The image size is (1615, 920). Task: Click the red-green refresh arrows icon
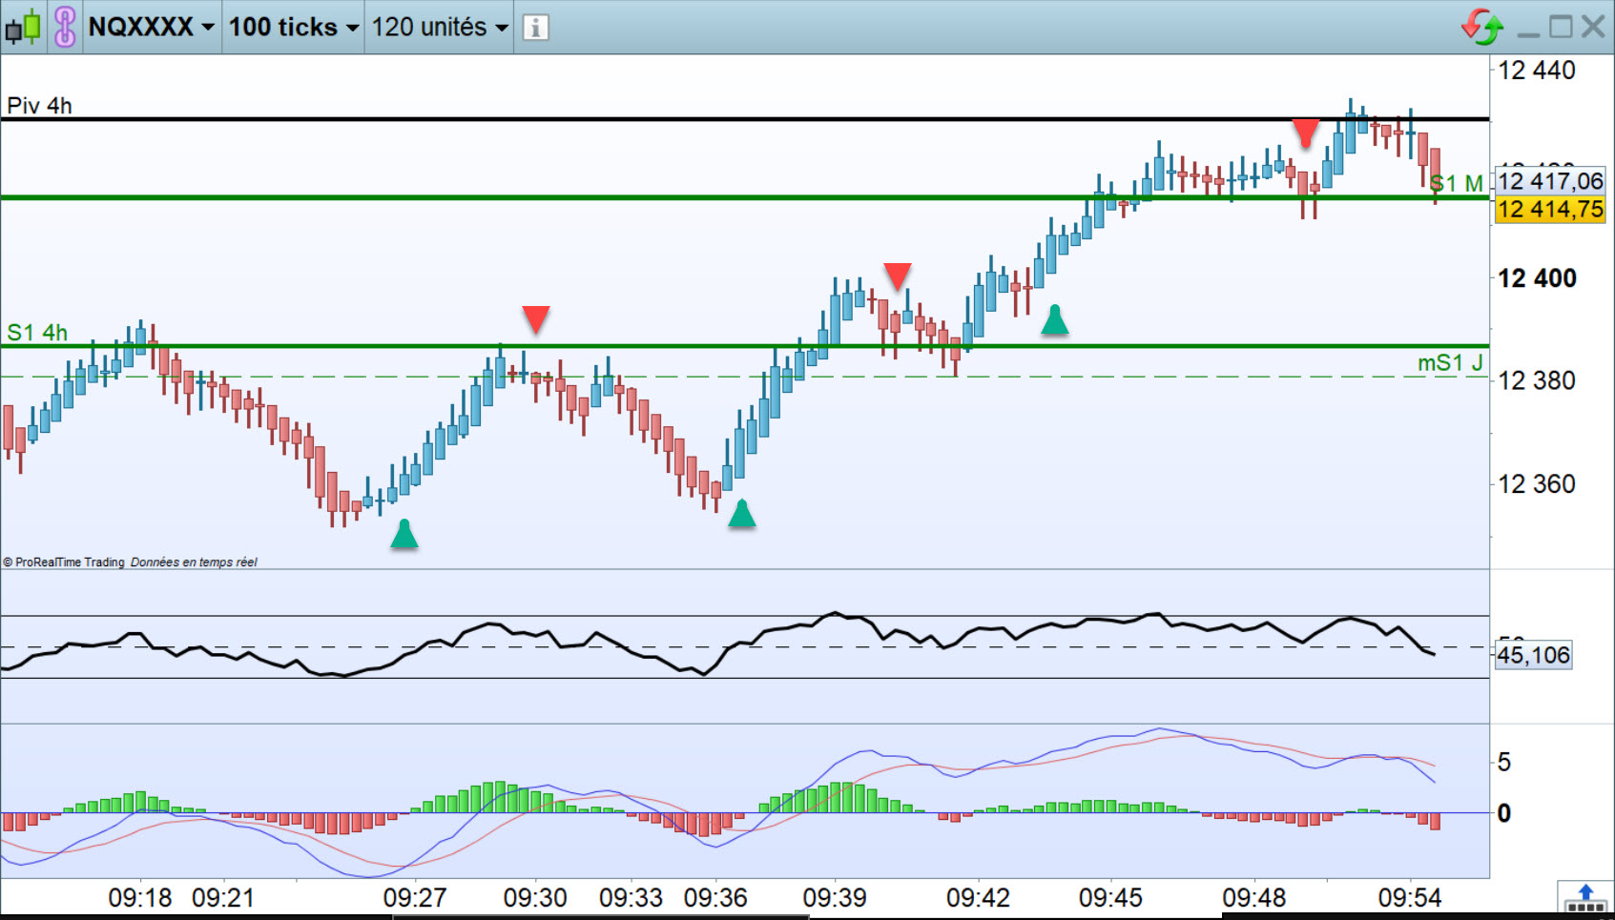1482,27
